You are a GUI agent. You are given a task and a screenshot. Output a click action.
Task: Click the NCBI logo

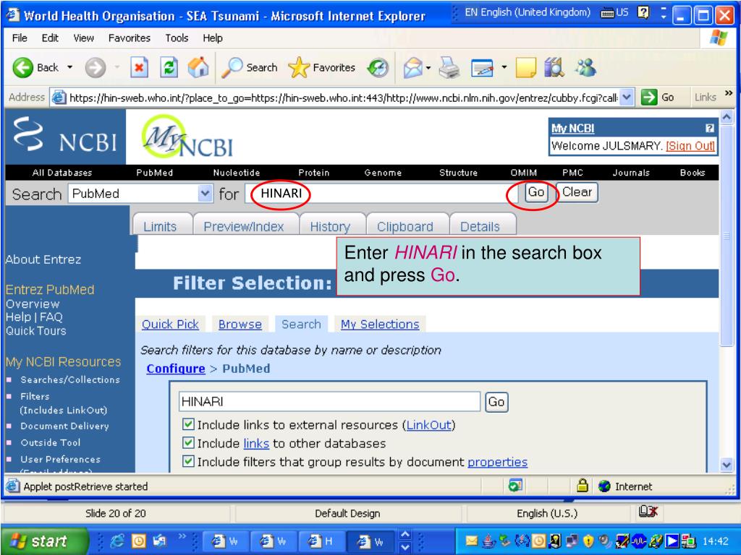pyautogui.click(x=65, y=137)
